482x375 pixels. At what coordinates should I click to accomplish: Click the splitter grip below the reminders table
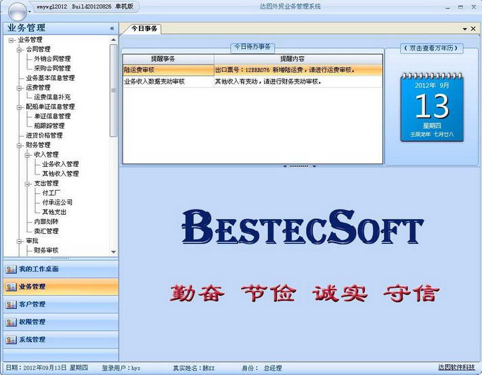pos(299,166)
